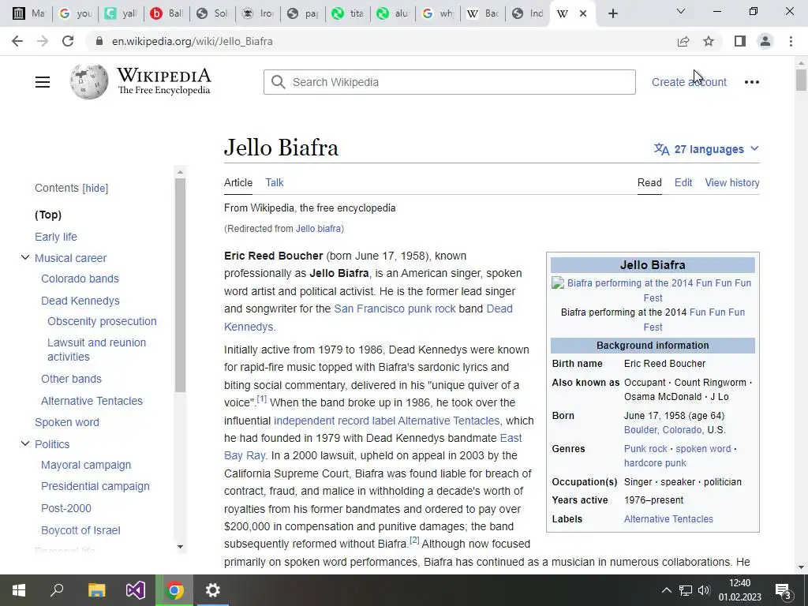Viewport: 808px width, 606px height.
Task: Toggle the browser side panel icon
Action: 740,41
